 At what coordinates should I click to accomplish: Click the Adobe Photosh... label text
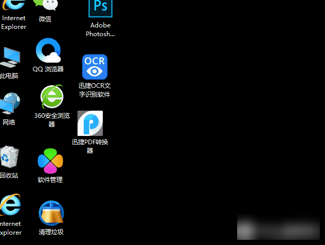click(100, 29)
